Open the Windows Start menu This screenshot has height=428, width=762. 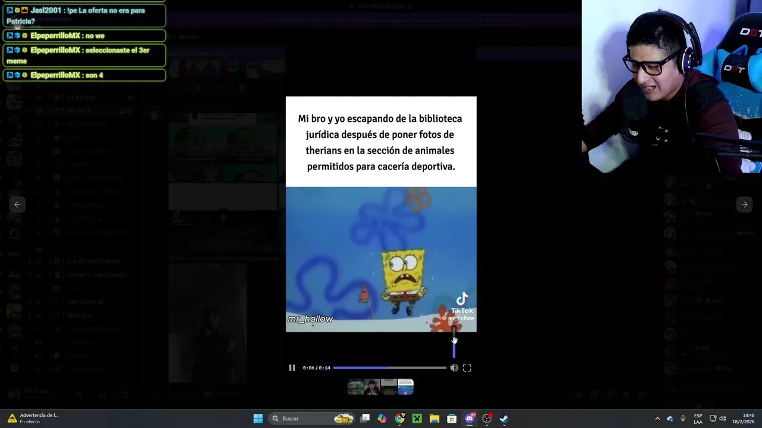pyautogui.click(x=258, y=418)
